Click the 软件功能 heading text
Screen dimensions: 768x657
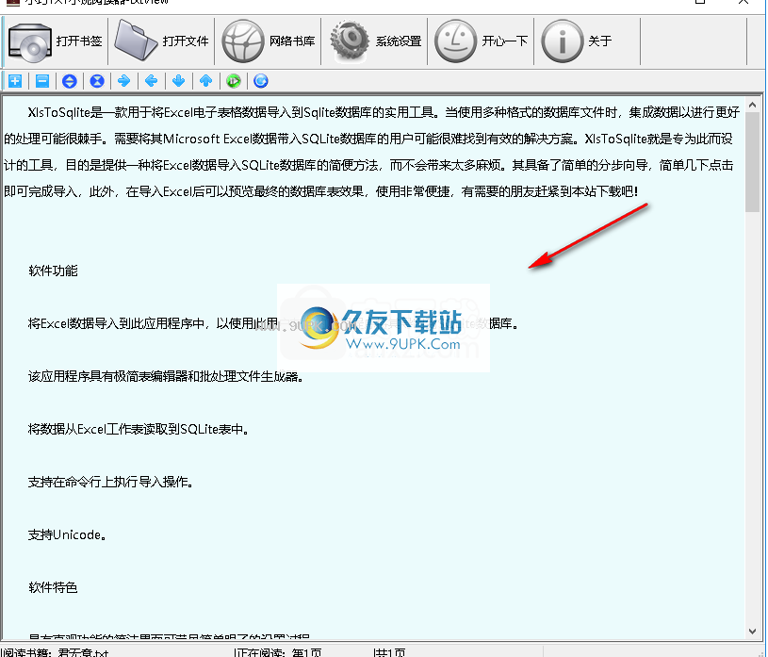tap(53, 271)
